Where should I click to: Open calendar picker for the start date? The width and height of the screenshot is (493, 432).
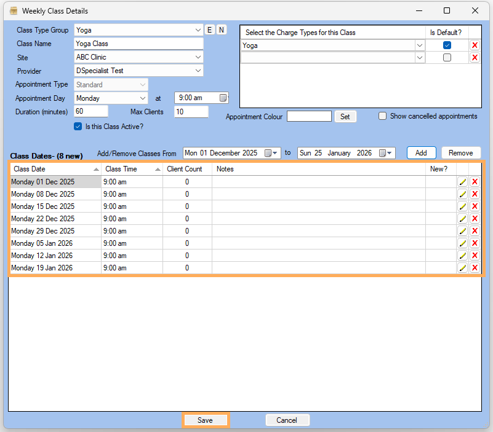tap(271, 153)
